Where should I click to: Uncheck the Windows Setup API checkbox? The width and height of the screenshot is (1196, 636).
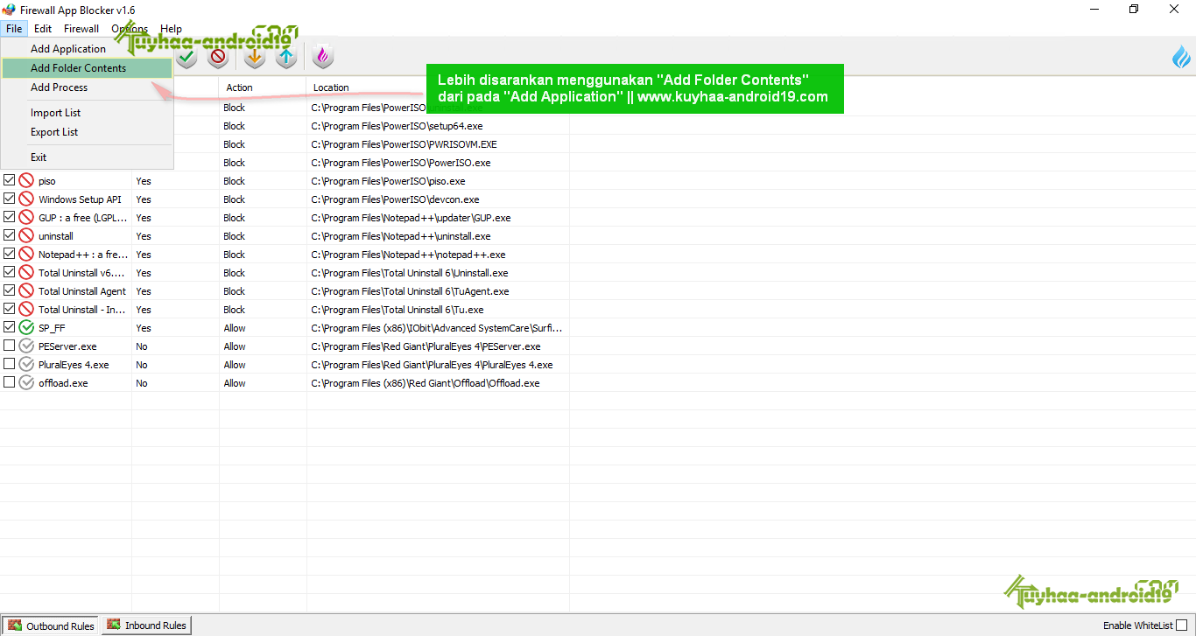click(9, 199)
